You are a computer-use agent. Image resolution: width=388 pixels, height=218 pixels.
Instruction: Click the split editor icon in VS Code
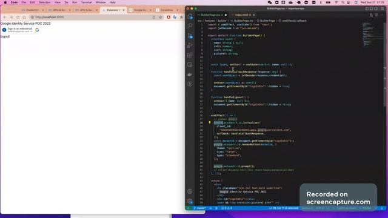pyautogui.click(x=376, y=15)
